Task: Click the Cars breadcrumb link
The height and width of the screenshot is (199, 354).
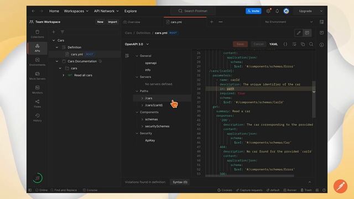Action: (x=128, y=33)
